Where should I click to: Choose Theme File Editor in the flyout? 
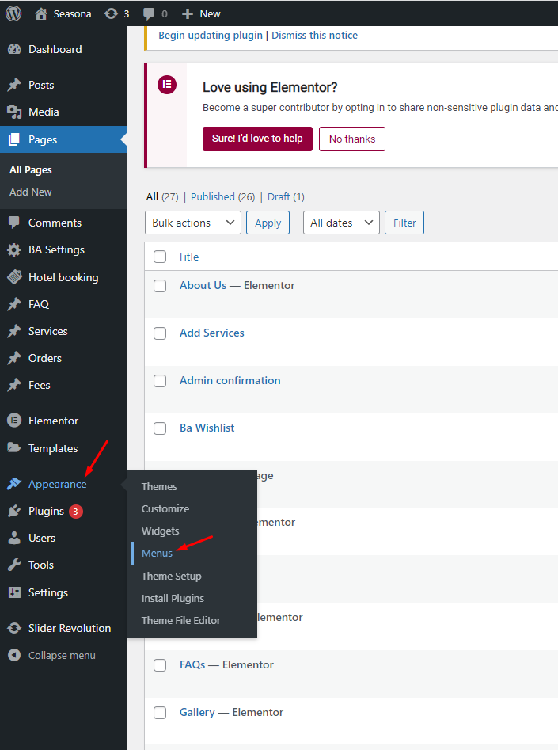[180, 620]
